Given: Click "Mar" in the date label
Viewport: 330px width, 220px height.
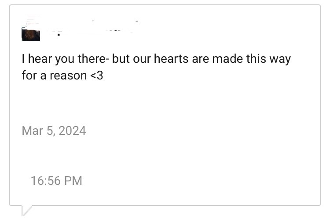Looking at the screenshot, I should tap(32, 130).
